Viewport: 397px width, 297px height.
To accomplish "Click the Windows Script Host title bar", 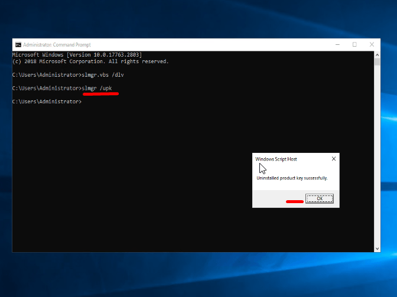I will point(289,159).
